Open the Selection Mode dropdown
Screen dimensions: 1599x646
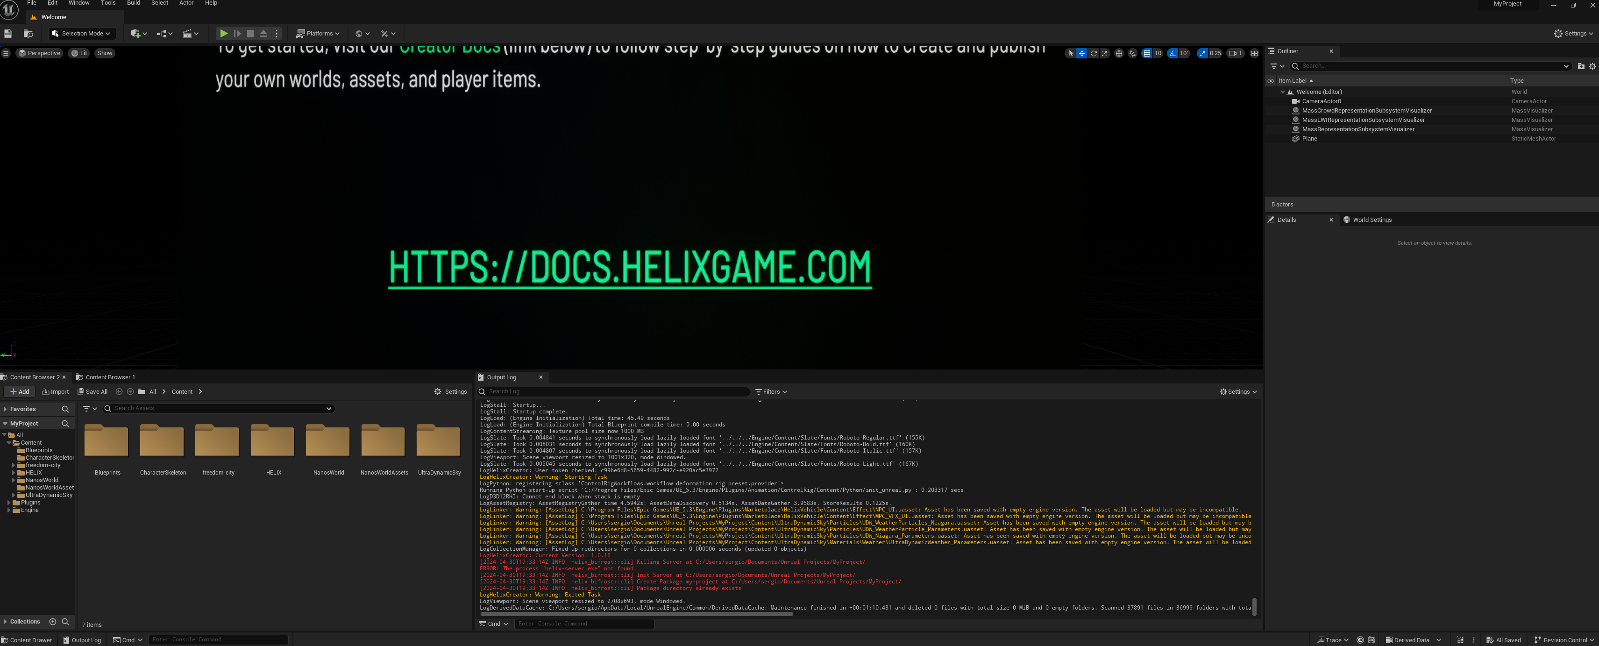point(82,34)
